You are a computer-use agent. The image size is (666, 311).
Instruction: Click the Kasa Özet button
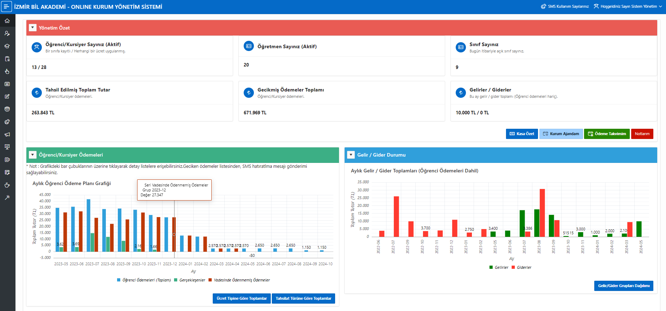[522, 134]
